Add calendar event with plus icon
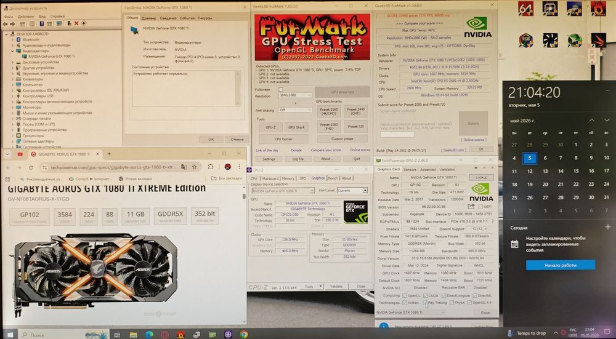Image resolution: width=616 pixels, height=339 pixels. [608, 227]
